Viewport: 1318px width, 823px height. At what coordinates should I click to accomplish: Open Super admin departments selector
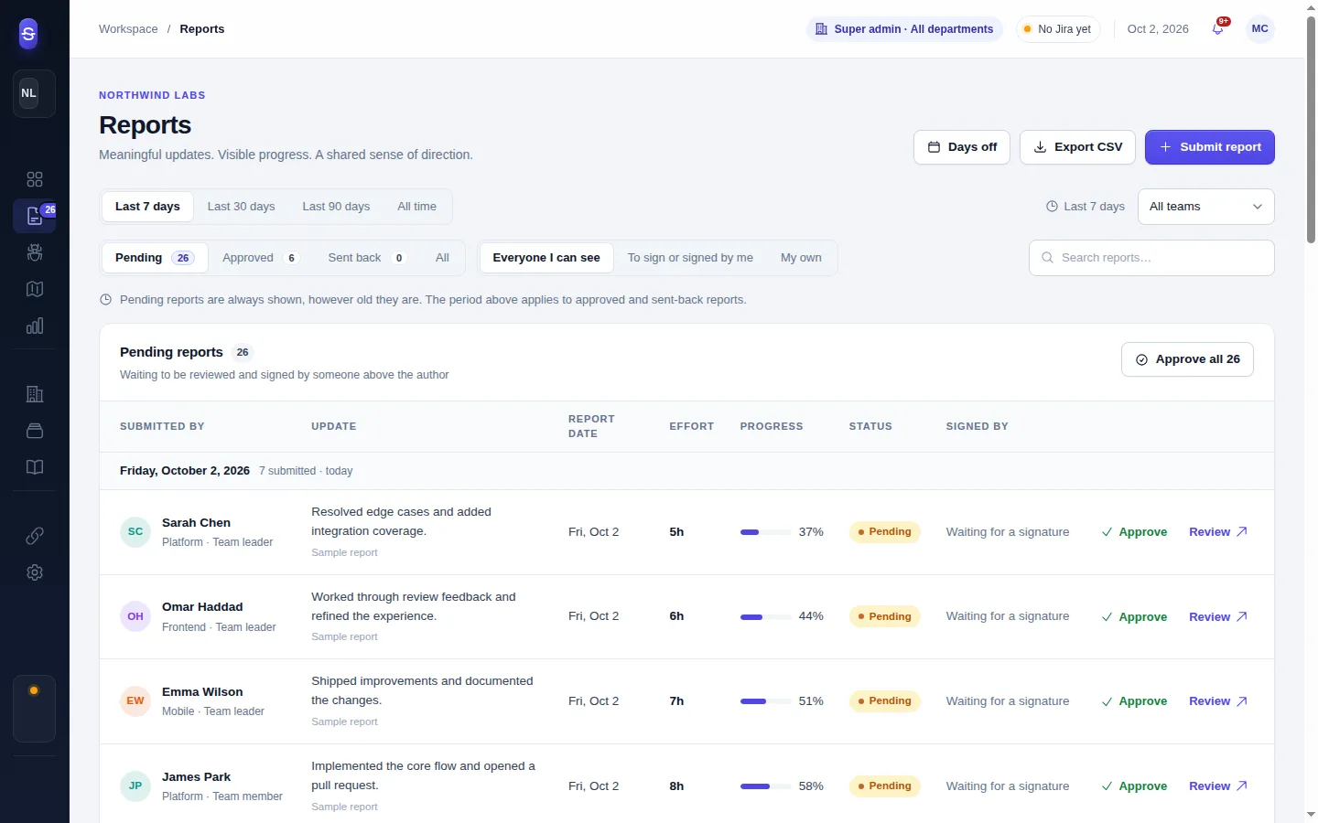coord(904,29)
